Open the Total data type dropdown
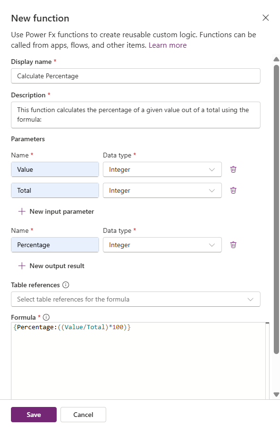Image resolution: width=280 pixels, height=427 pixels. 162,190
